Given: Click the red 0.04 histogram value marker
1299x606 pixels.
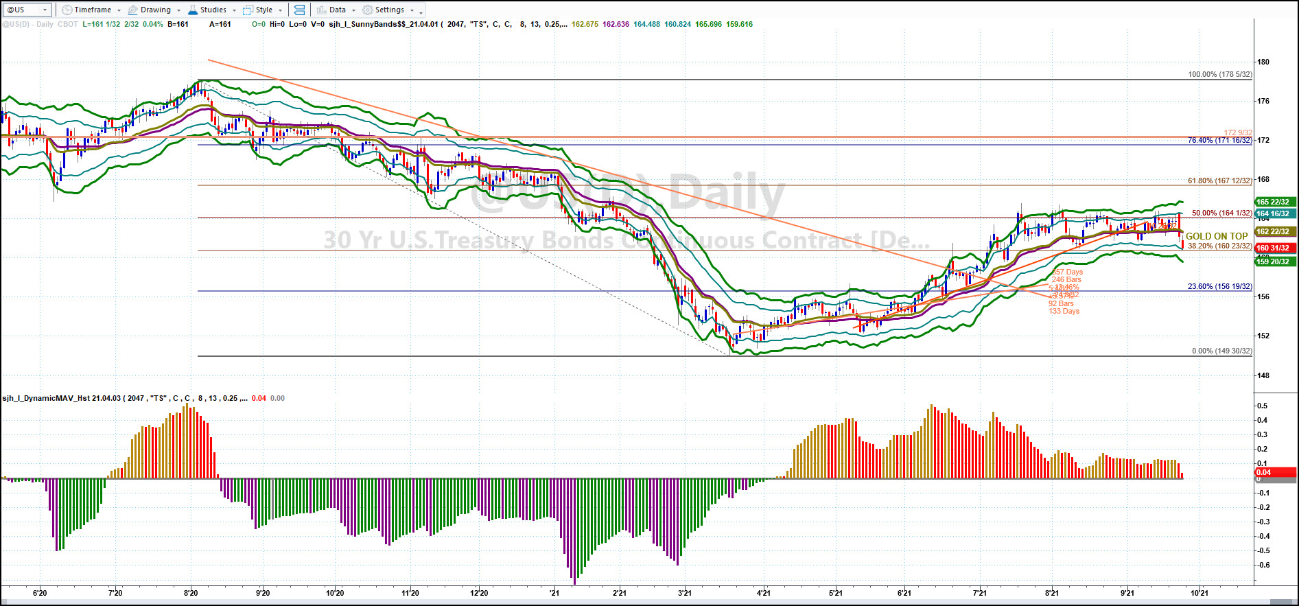Looking at the screenshot, I should click(1275, 472).
